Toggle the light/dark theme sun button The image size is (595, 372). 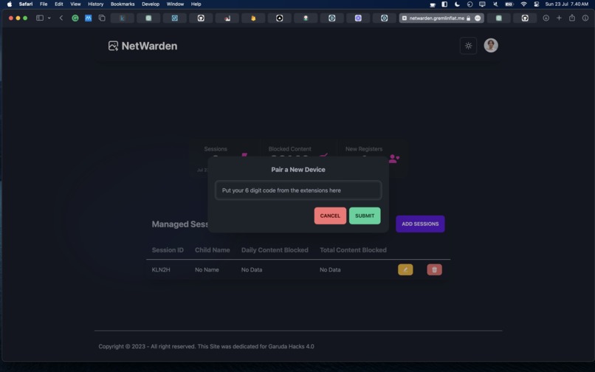(468, 46)
